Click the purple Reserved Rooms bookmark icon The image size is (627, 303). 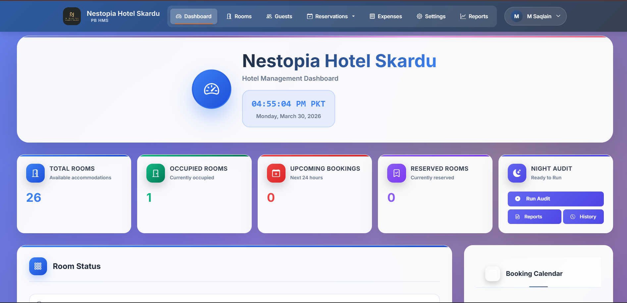(396, 173)
